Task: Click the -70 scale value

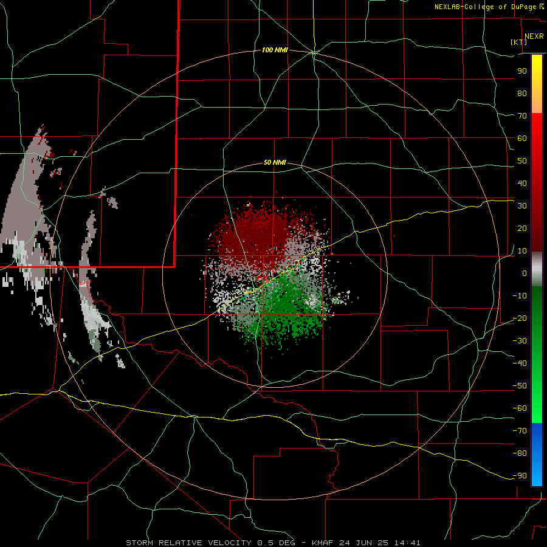Action: click(520, 431)
